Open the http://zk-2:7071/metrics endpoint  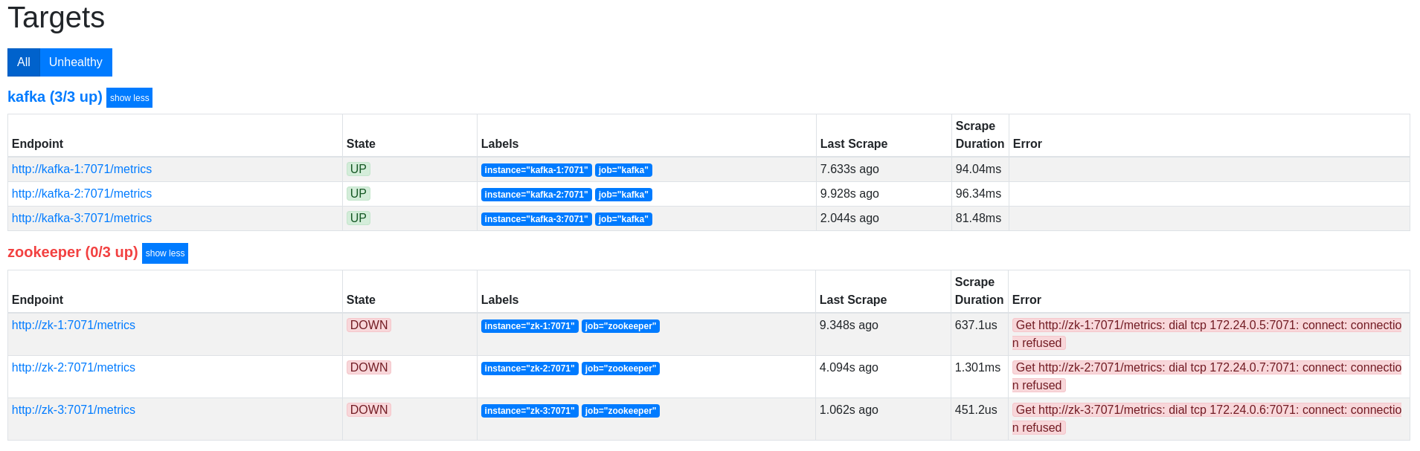(x=74, y=368)
